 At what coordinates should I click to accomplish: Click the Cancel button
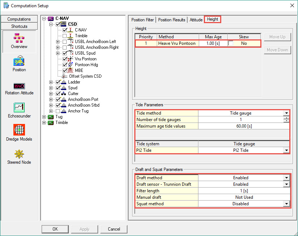click(114, 229)
